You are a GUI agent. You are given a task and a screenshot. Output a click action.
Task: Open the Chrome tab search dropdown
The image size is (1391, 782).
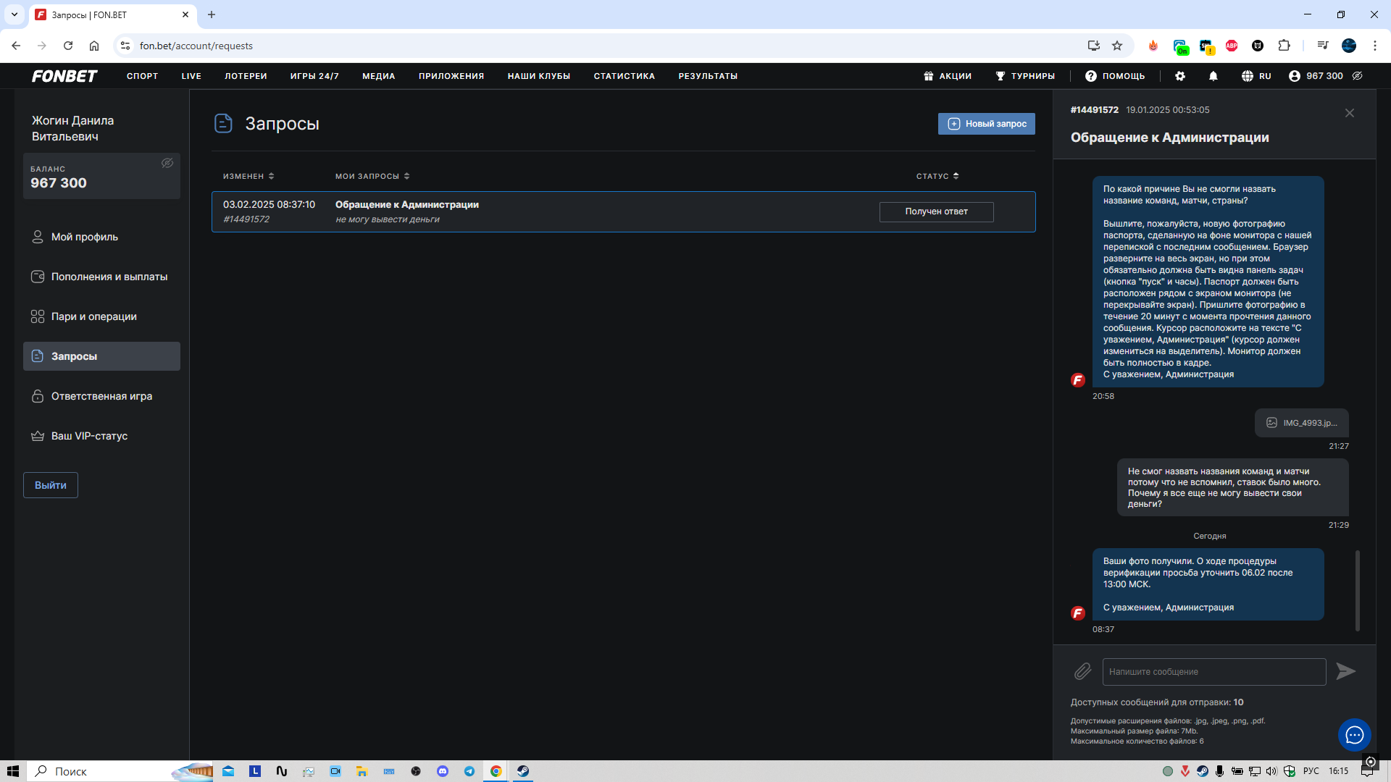tap(14, 14)
